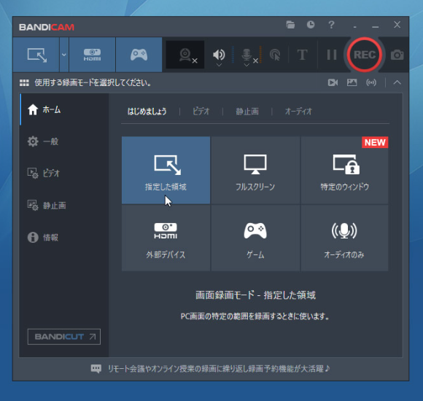Take a screenshot with the camera icon
The width and height of the screenshot is (423, 401).
click(397, 55)
